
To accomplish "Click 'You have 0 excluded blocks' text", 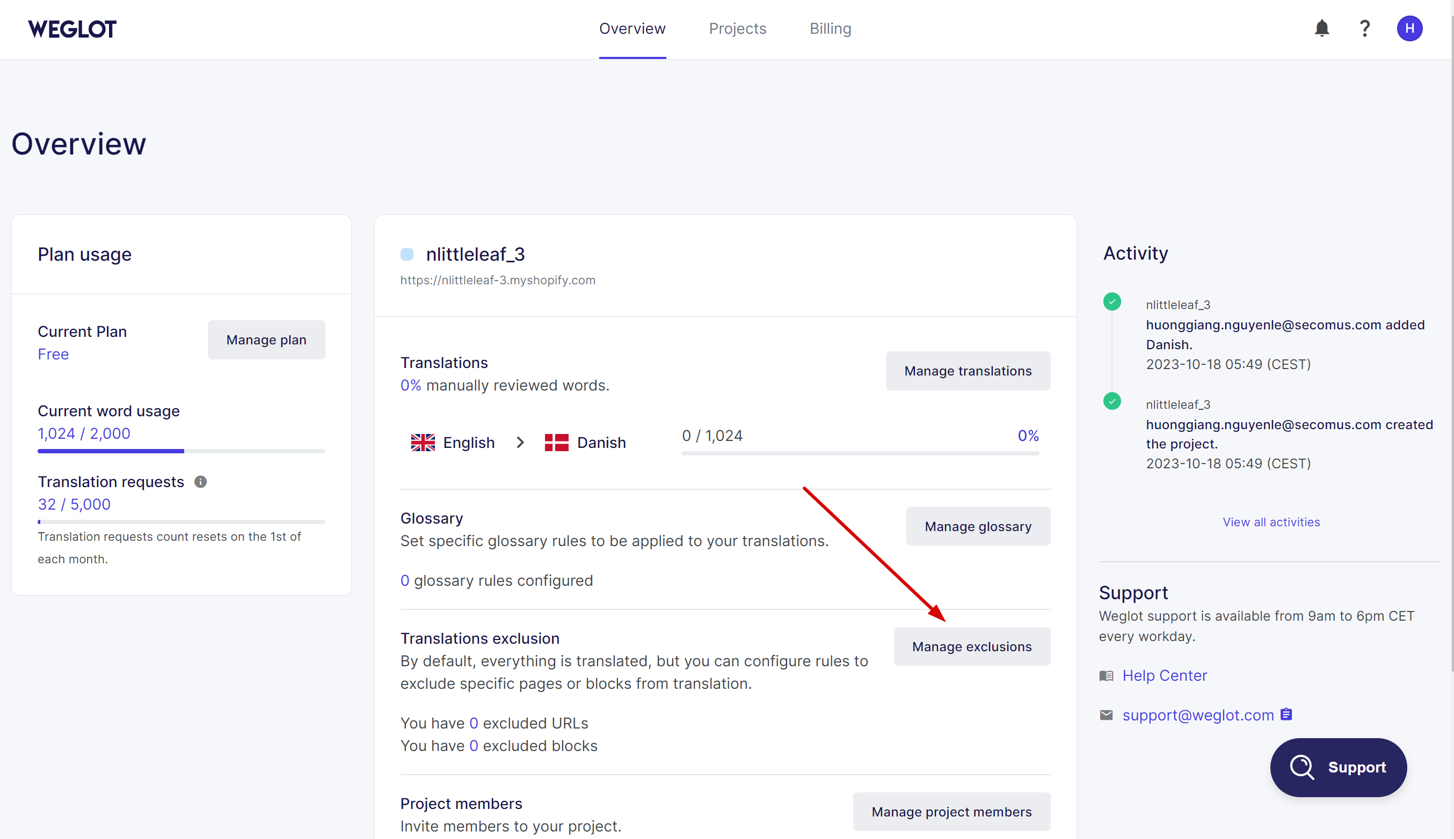I will tap(498, 746).
